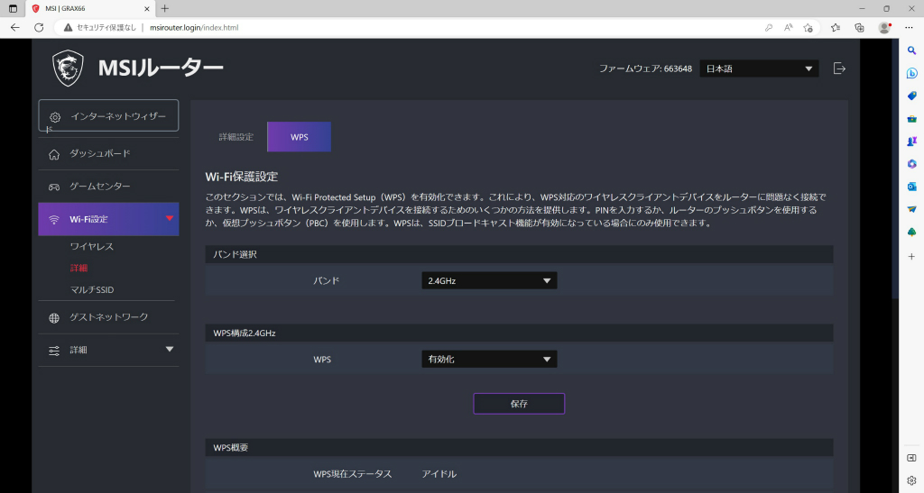Click the Edge sidebar search icon
Screen dimensions: 924x493
pos(911,50)
